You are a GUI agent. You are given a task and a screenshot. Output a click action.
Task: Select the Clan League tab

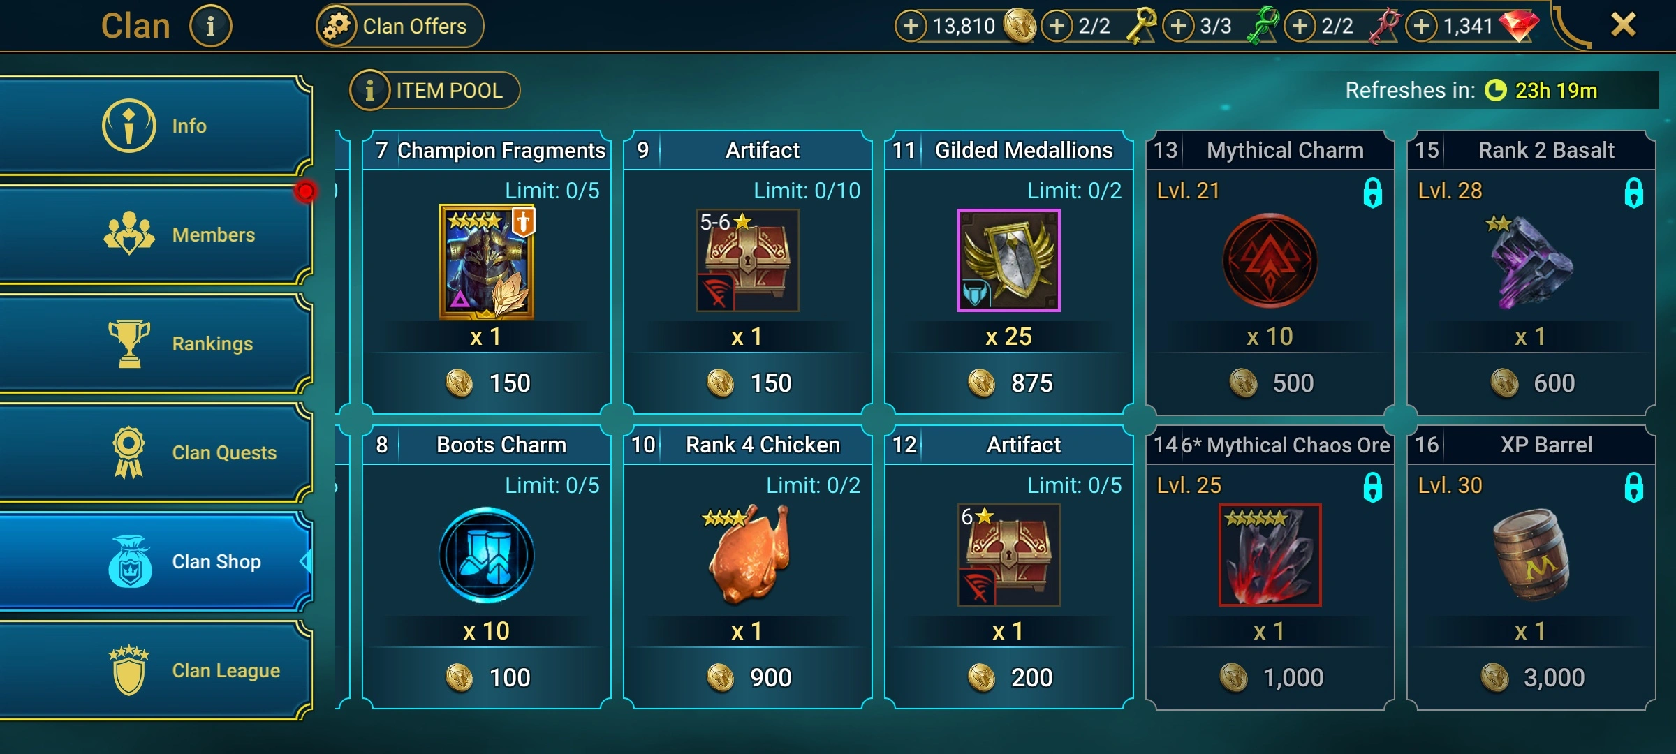[155, 670]
